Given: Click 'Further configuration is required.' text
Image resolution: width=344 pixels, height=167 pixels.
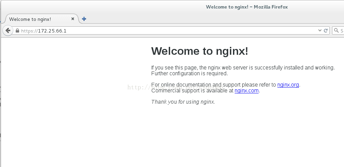Looking at the screenshot, I should pyautogui.click(x=190, y=73).
